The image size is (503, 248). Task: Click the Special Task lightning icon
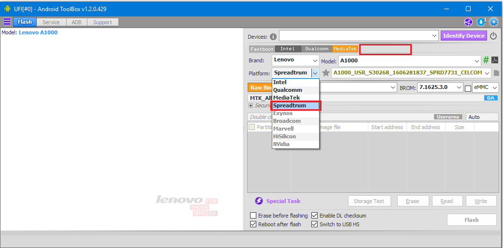259,201
